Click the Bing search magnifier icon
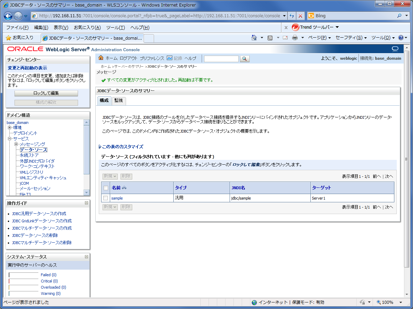The height and width of the screenshot is (309, 413). [399, 16]
